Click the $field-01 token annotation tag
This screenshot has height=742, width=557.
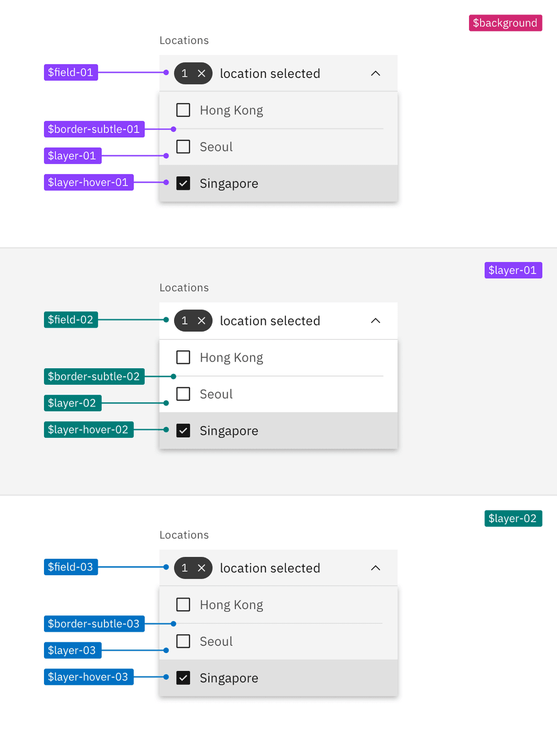(71, 72)
